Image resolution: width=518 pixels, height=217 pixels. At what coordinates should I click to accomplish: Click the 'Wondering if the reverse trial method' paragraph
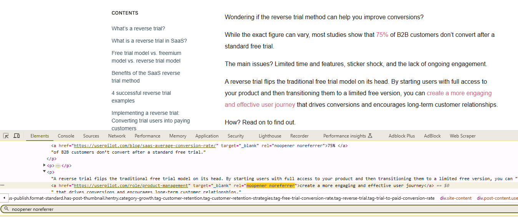(x=324, y=17)
